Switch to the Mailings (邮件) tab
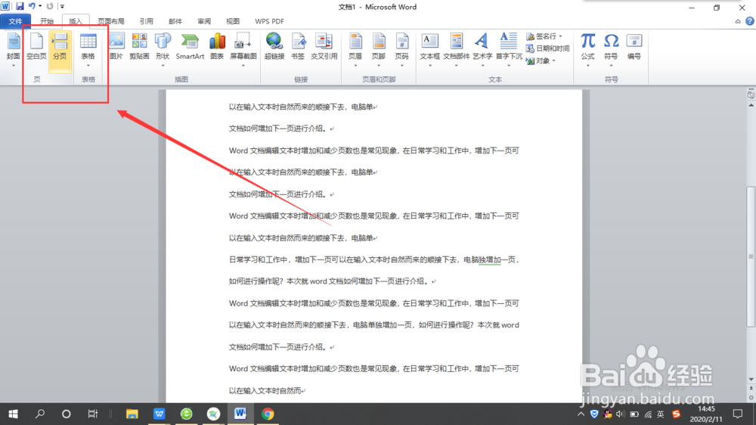Viewport: 756px width, 425px height. (x=175, y=21)
